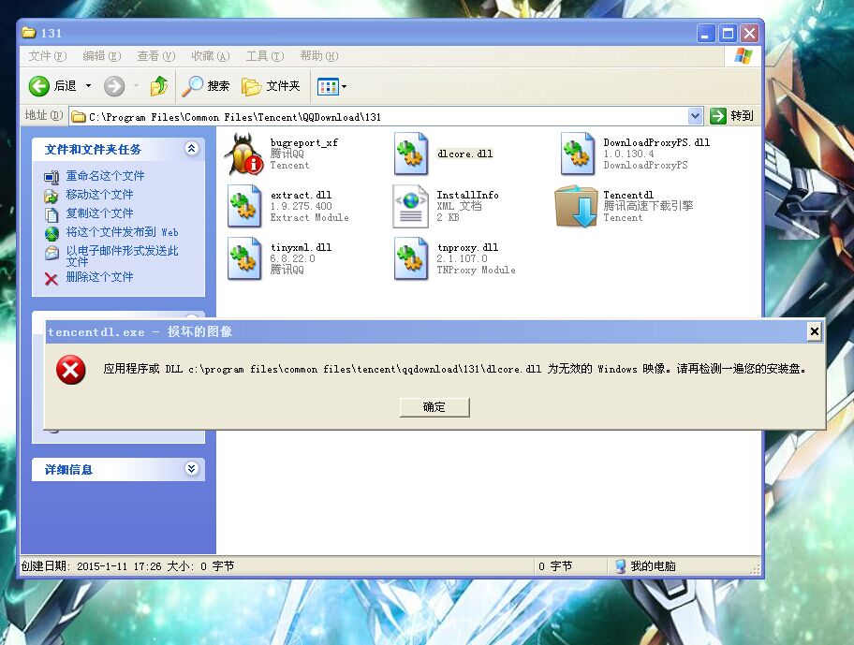Click the address bar path field
Viewport: 854px width, 645px height.
pos(379,116)
